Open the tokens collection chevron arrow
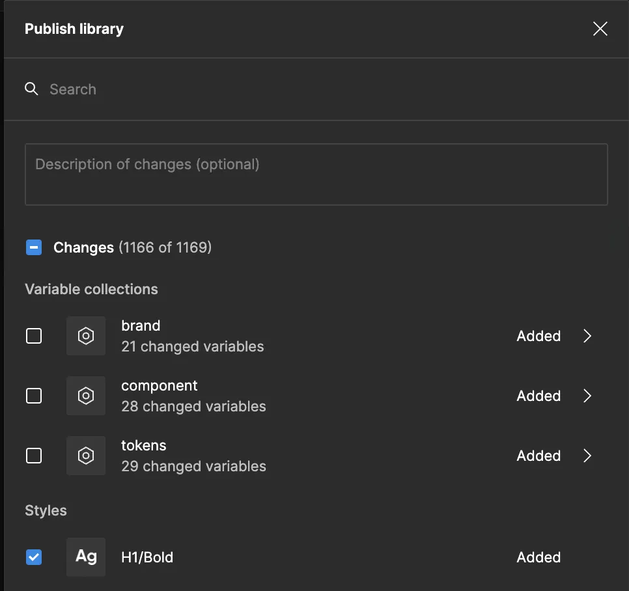Screen dimensions: 629x591 [x=587, y=456]
